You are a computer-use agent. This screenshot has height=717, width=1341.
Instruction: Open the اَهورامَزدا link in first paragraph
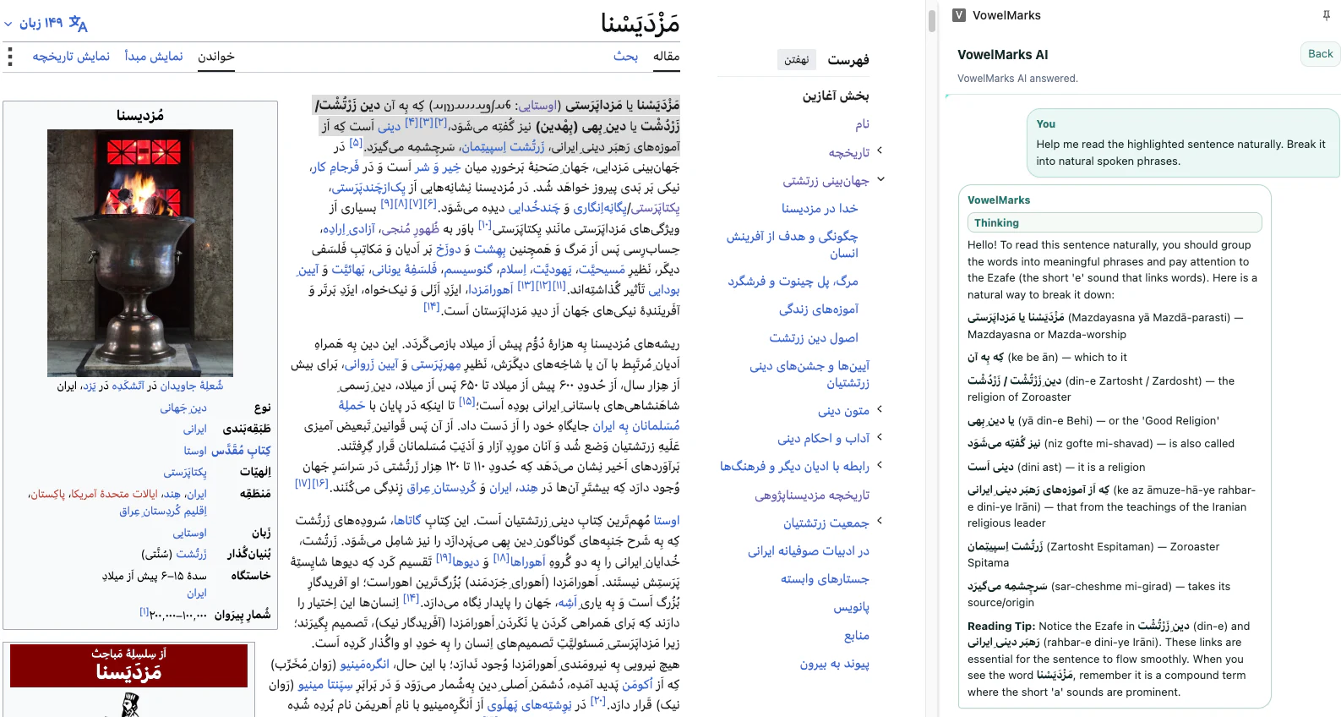490,290
